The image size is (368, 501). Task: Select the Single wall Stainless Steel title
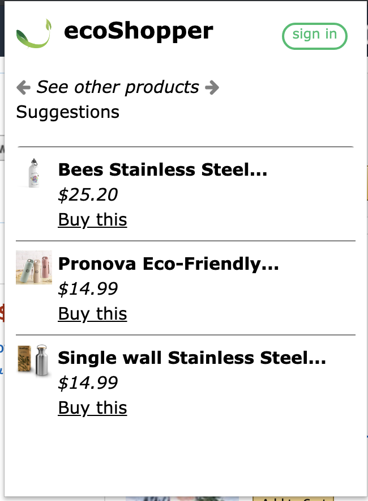pos(192,358)
